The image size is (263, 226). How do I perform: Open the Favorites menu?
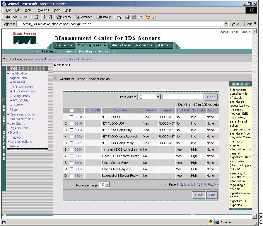coord(42,10)
